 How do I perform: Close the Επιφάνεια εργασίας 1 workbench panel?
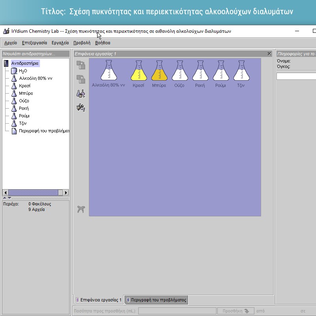click(269, 54)
